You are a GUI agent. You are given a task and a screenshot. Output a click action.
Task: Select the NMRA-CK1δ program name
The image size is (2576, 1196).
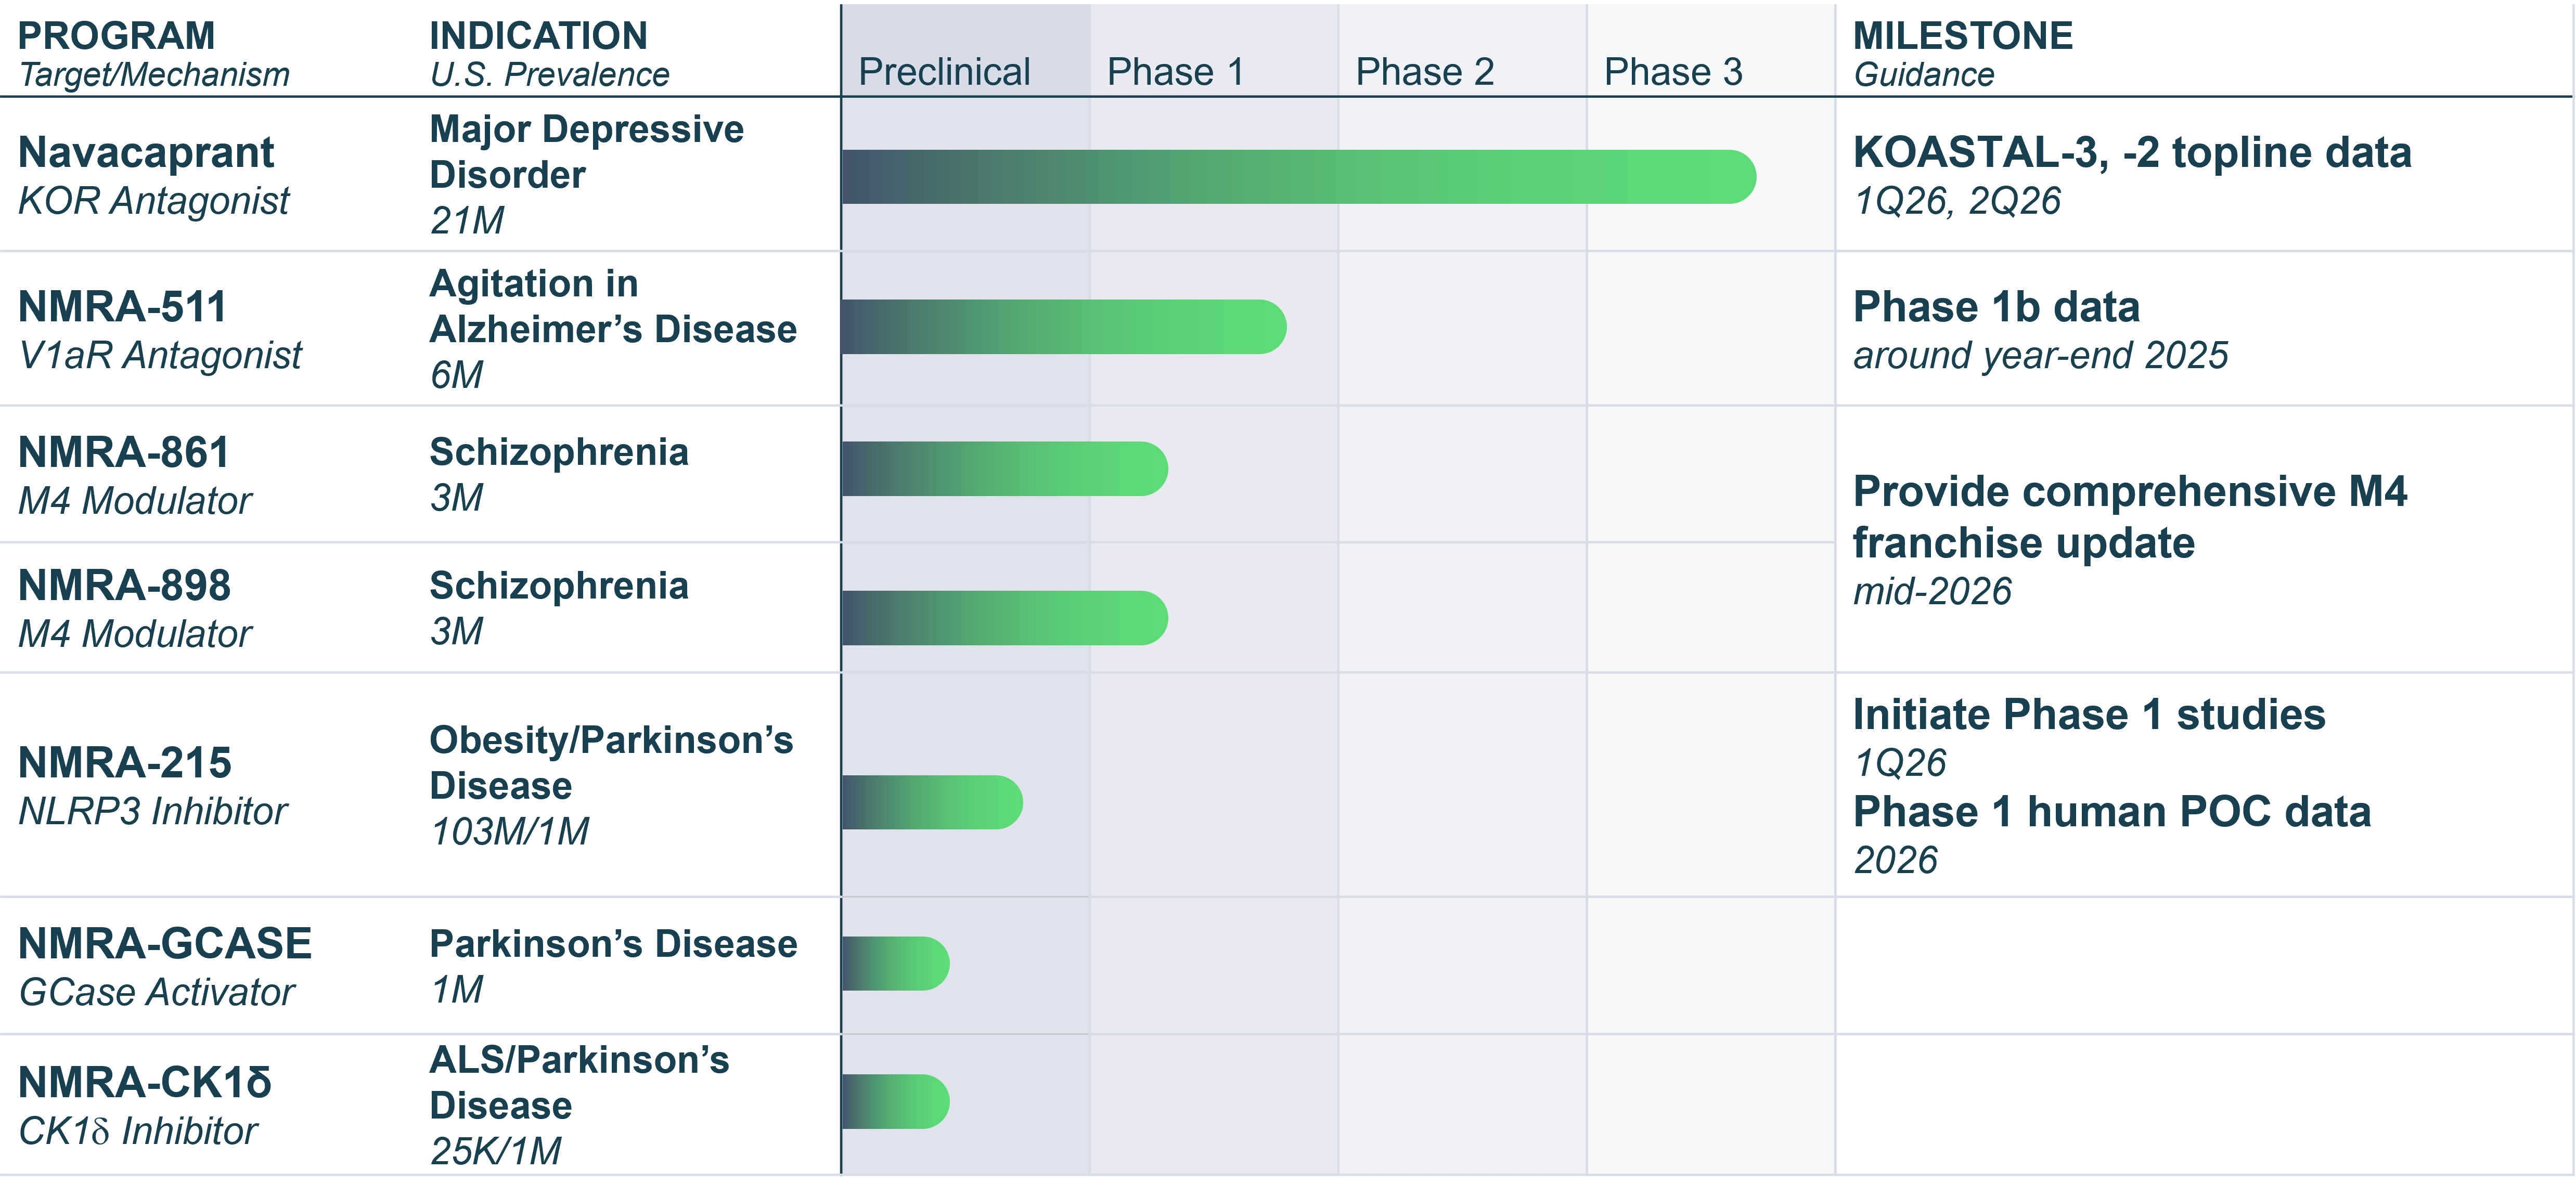145,1083
